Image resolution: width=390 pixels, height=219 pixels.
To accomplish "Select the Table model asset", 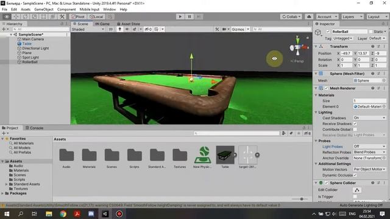I will click(x=225, y=157).
